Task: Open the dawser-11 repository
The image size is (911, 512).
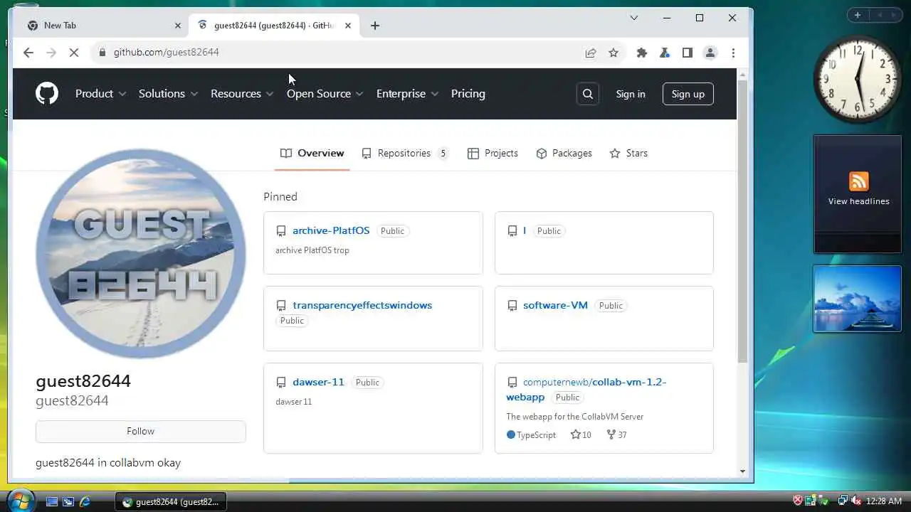Action: (x=318, y=382)
